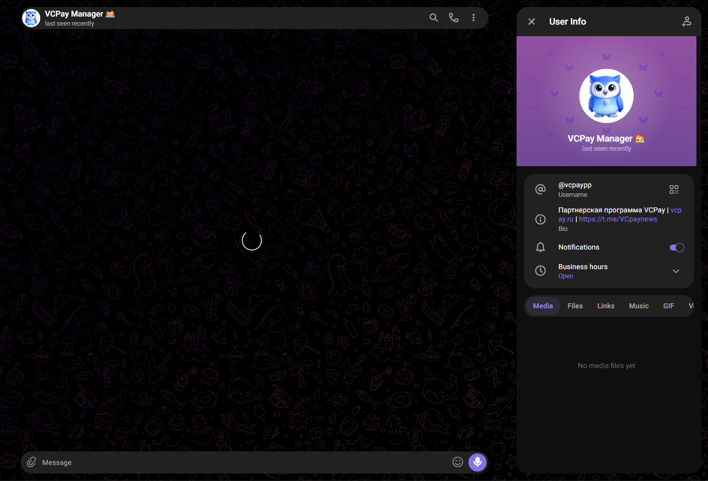This screenshot has height=481, width=708.
Task: Start a voice call with VCPay Manager
Action: pyautogui.click(x=454, y=18)
